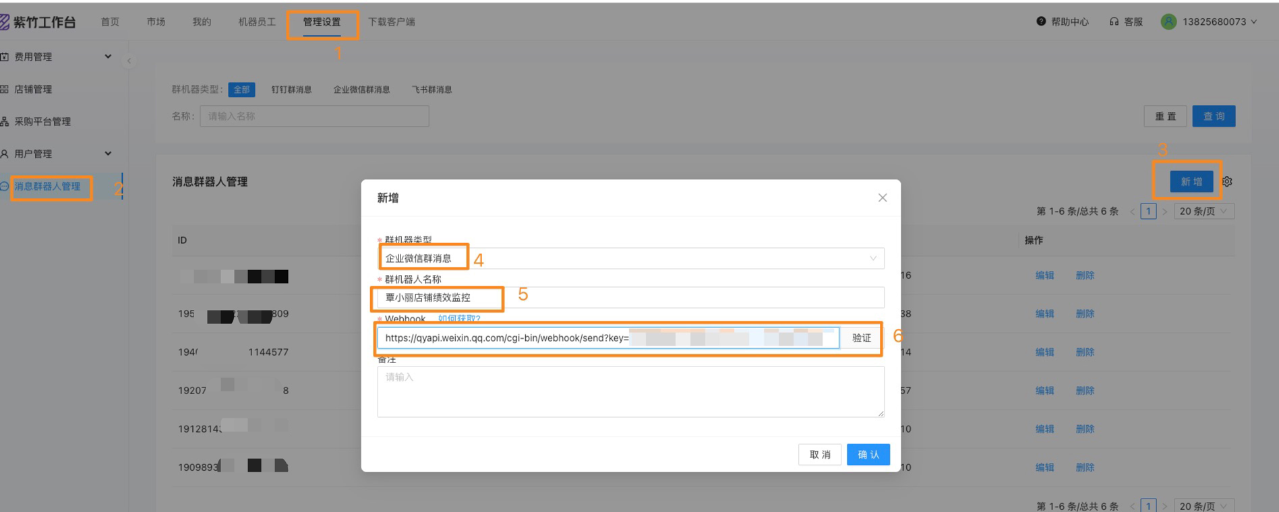The image size is (1279, 512).
Task: Open the 20 条/页 page size dropdown
Action: pyautogui.click(x=1203, y=212)
